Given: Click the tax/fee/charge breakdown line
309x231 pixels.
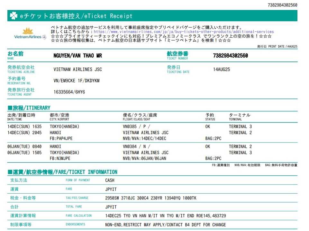Looking at the screenshot, I should [150, 198].
